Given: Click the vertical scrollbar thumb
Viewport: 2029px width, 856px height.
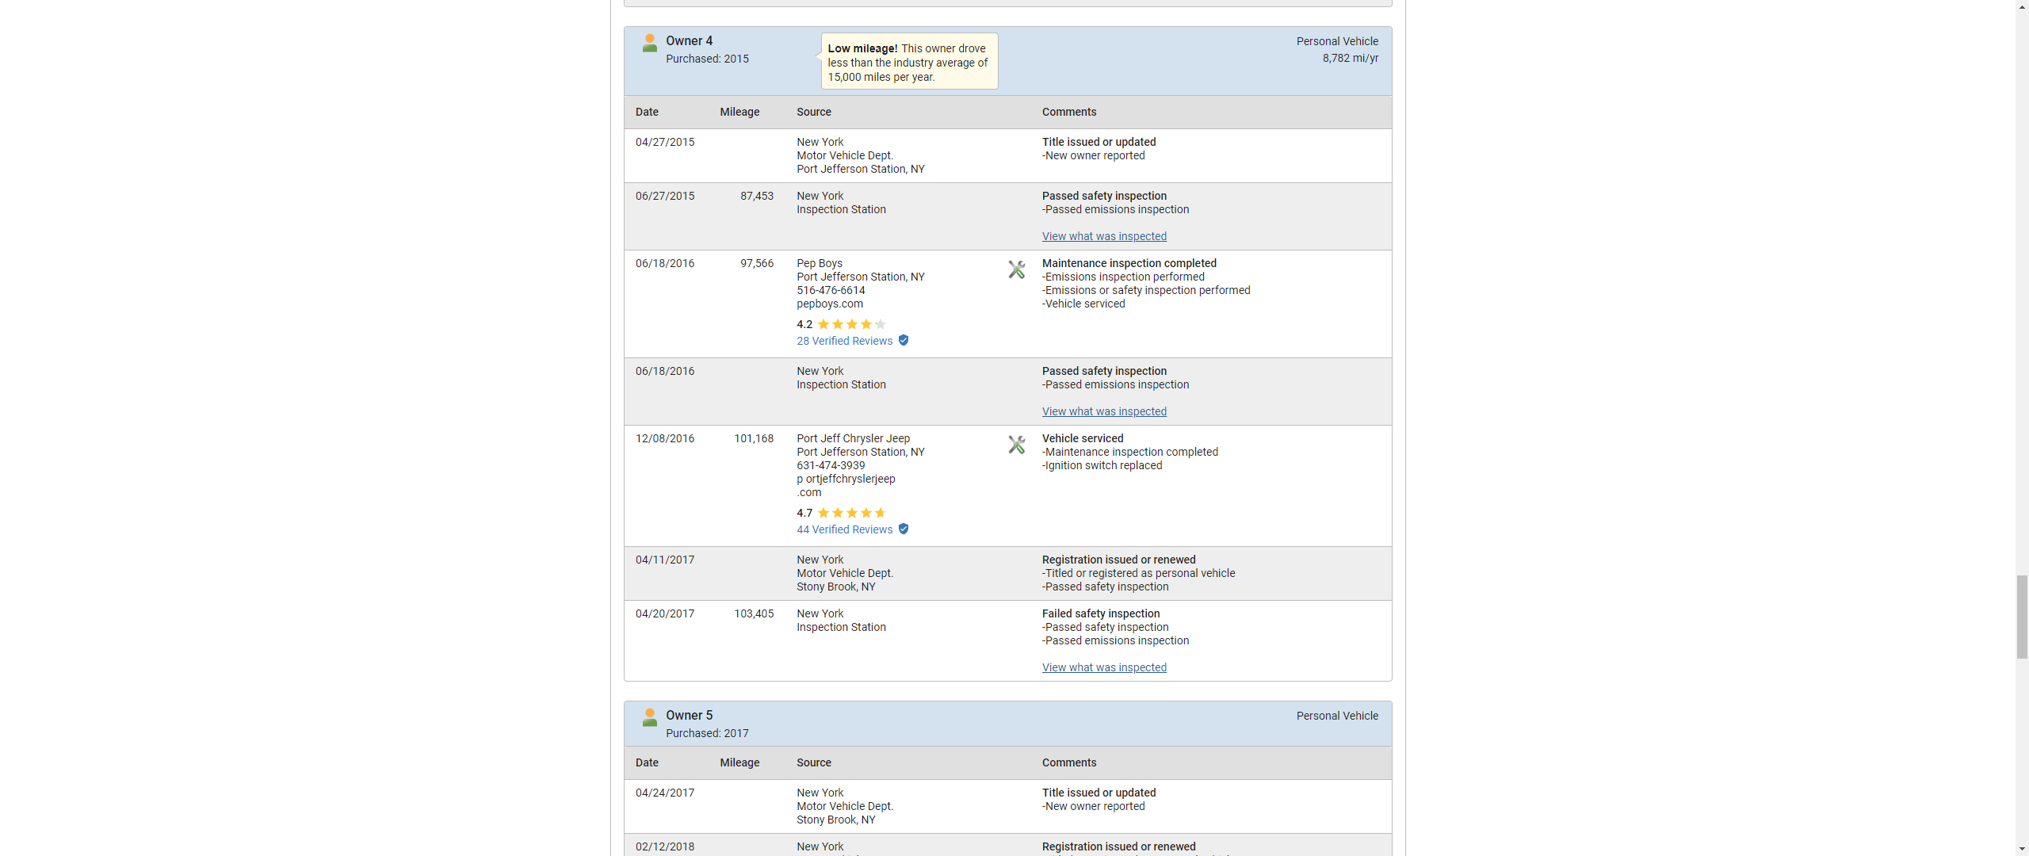Looking at the screenshot, I should coord(2021,617).
